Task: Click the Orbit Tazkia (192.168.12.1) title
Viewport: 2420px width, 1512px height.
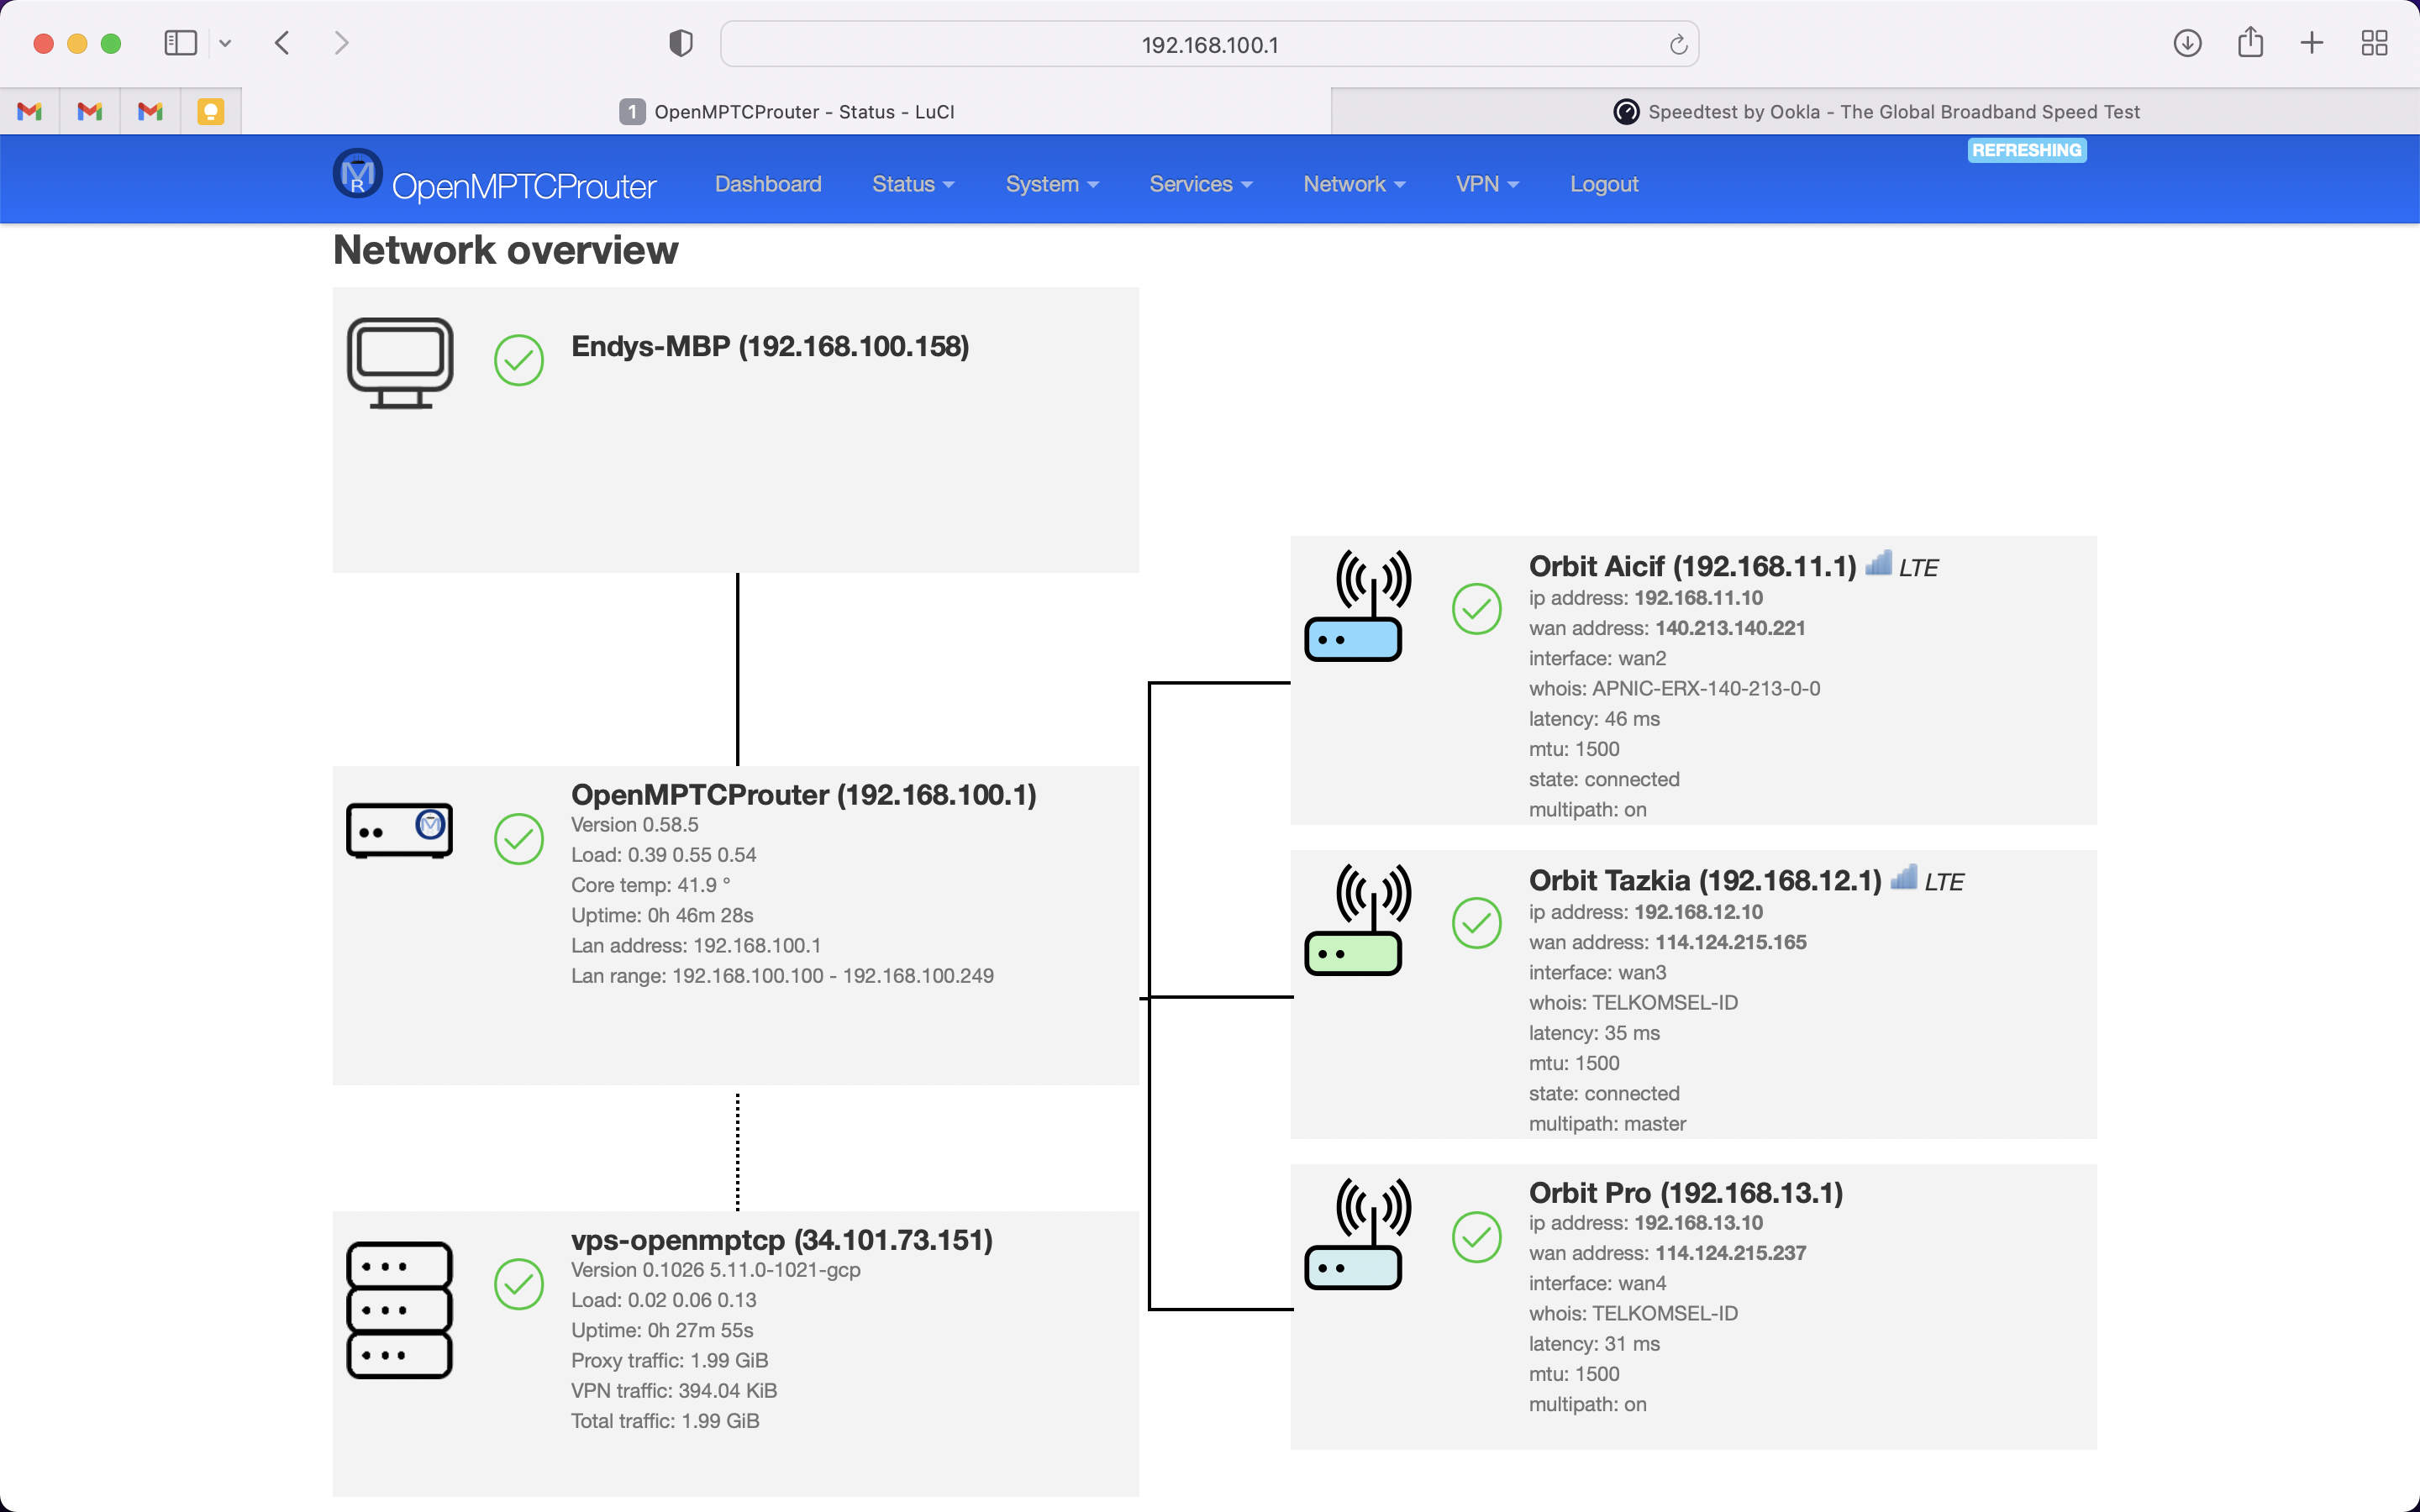Action: pyautogui.click(x=1705, y=880)
